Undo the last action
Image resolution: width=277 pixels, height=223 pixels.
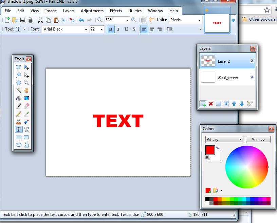click(81, 20)
